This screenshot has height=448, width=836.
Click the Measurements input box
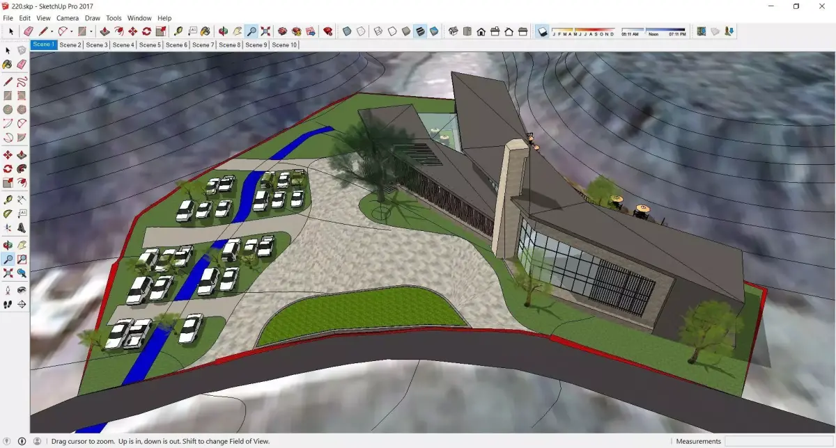(779, 441)
